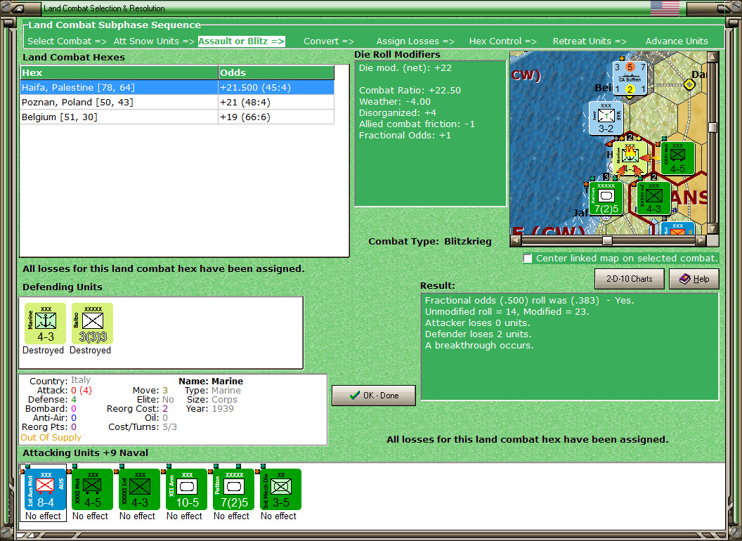Click the map scroll right arrow
This screenshot has width=742, height=541.
(701, 240)
